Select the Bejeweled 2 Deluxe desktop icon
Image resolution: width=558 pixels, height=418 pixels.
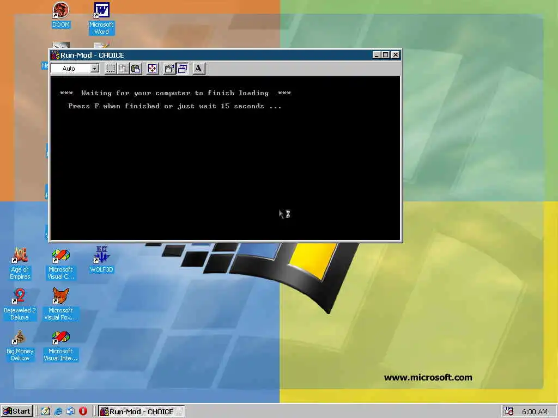coord(20,305)
